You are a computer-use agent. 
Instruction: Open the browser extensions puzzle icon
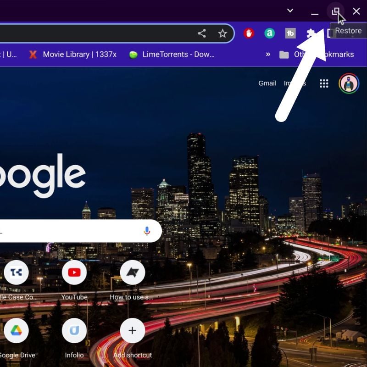pyautogui.click(x=311, y=33)
